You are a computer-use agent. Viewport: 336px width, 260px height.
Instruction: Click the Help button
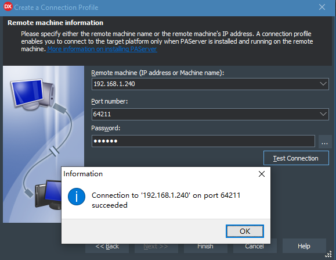coord(304,246)
